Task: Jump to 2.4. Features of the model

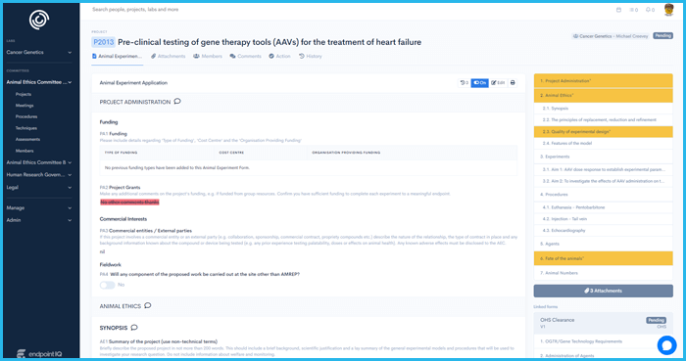Action: point(604,144)
